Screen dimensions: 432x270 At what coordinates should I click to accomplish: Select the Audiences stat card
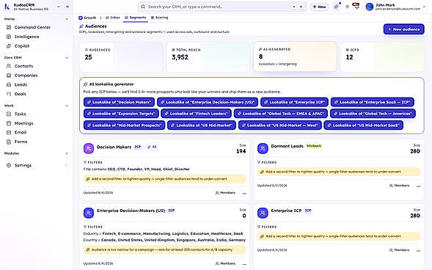click(121, 57)
